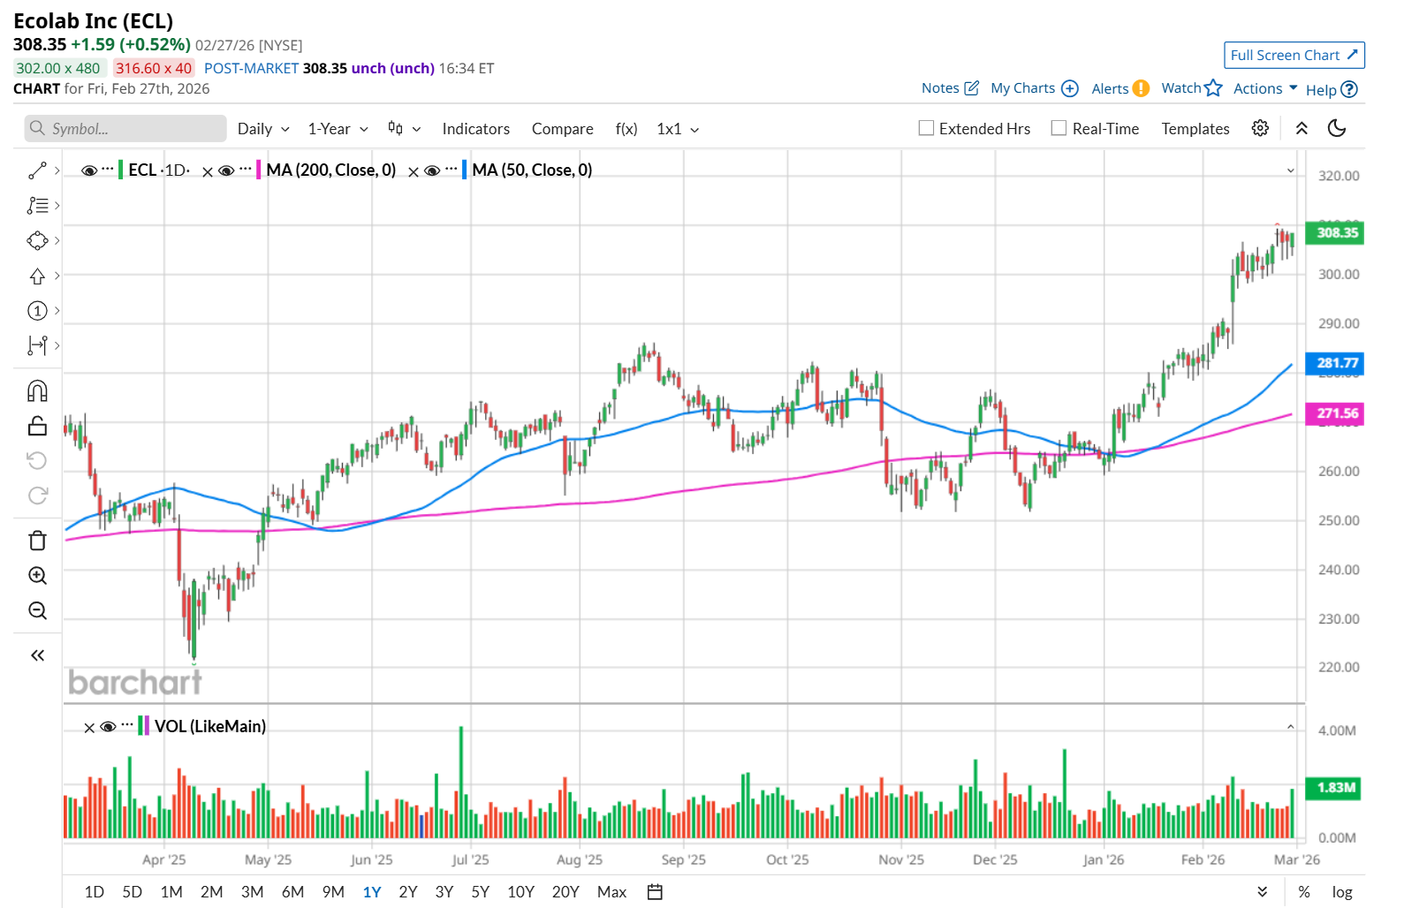1404x908 pixels.
Task: Open the Daily frequency dropdown
Action: pos(263,129)
